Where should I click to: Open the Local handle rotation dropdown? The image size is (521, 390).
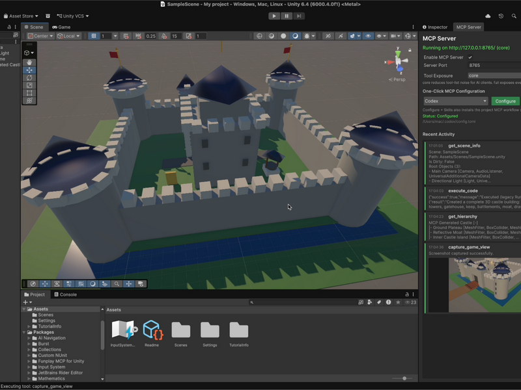[68, 36]
